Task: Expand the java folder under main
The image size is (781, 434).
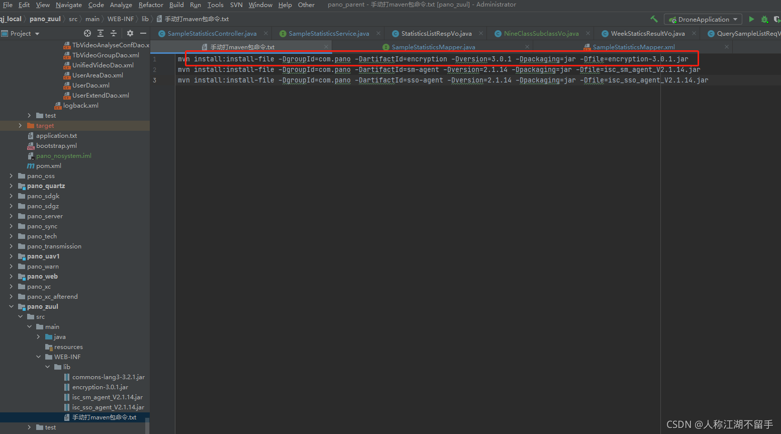Action: click(38, 336)
